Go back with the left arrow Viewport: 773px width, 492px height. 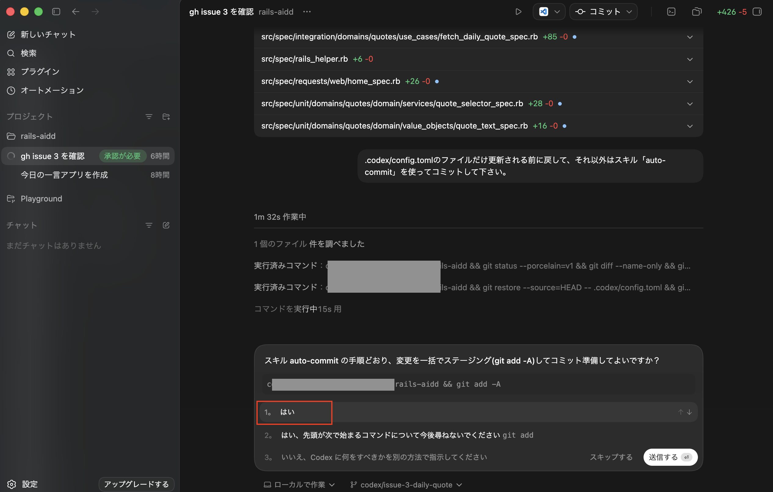pos(76,12)
